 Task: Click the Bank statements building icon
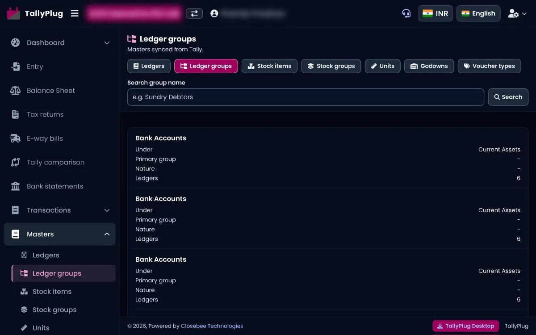pos(16,186)
